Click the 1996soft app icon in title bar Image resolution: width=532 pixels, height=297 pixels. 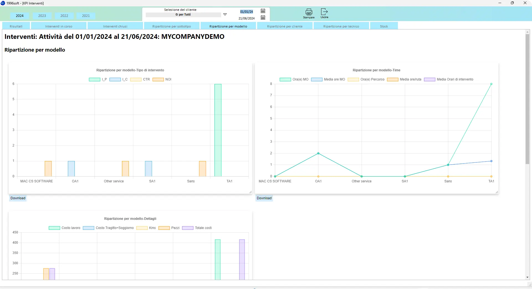click(x=3, y=3)
